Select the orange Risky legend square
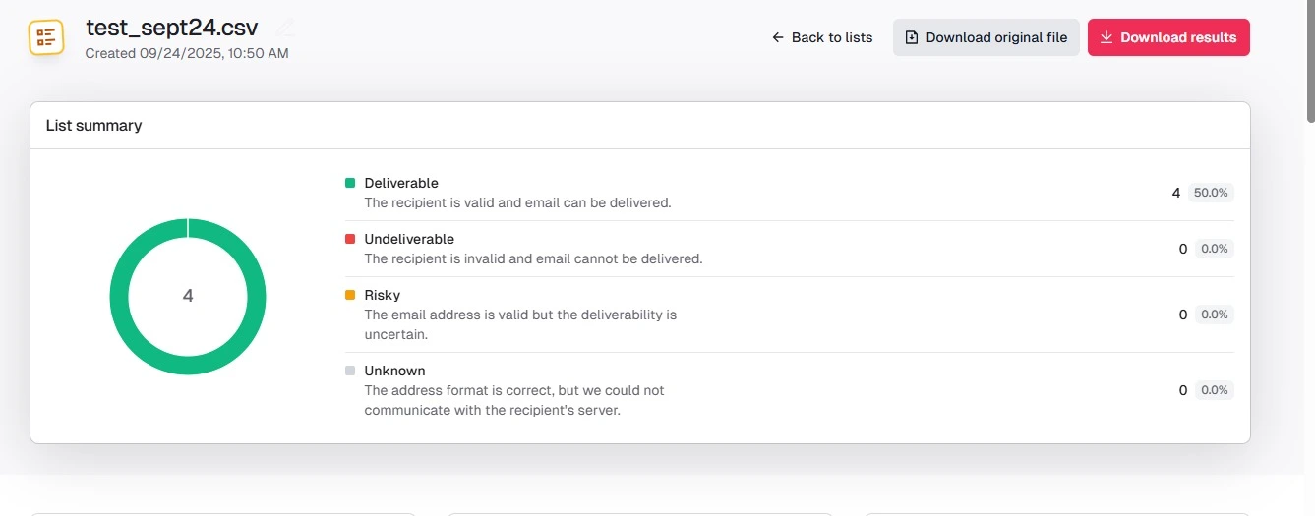 [350, 295]
